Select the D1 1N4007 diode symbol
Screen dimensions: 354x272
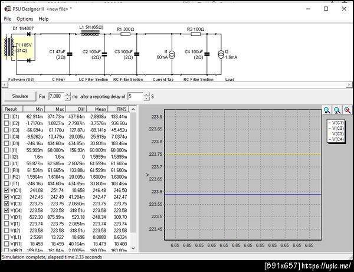[29, 34]
